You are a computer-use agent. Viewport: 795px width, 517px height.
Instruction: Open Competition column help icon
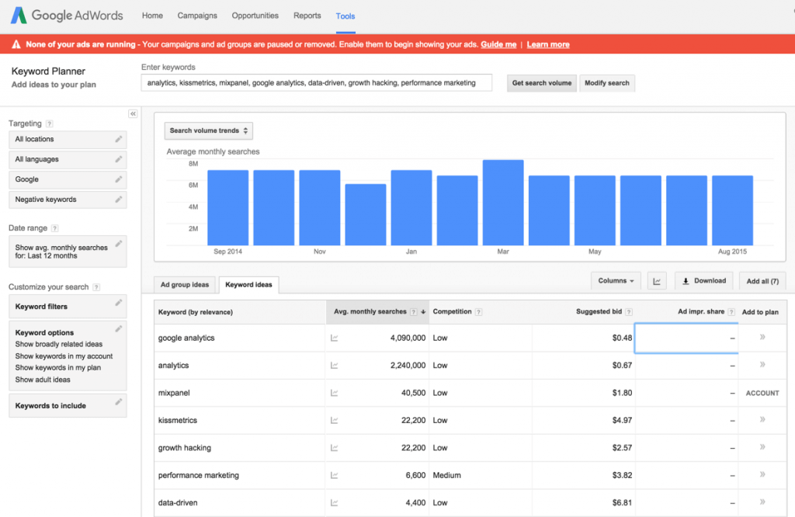[x=478, y=312]
